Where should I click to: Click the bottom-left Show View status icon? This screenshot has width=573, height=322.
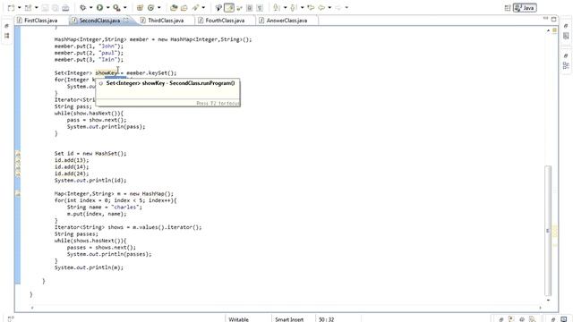(11, 319)
